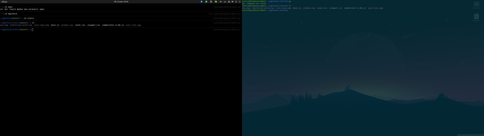This screenshot has height=136, width=484.
Task: Open the microphone indicator icon
Action: [236, 2]
